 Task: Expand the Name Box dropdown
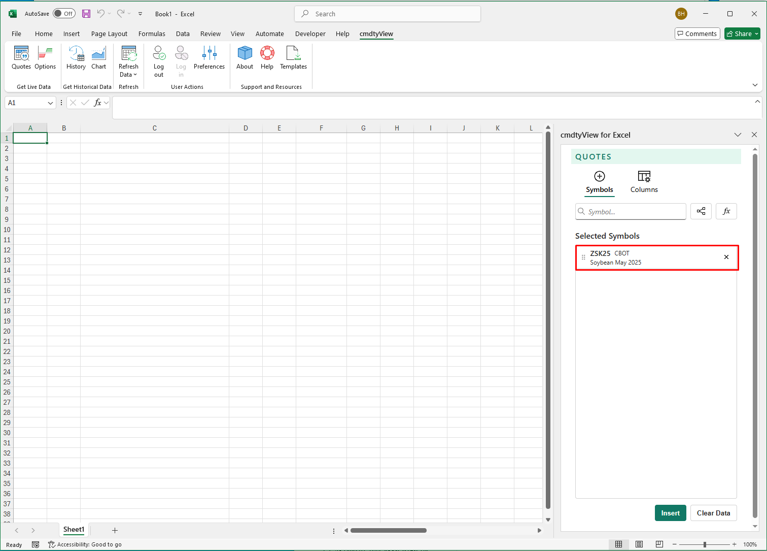pyautogui.click(x=50, y=103)
